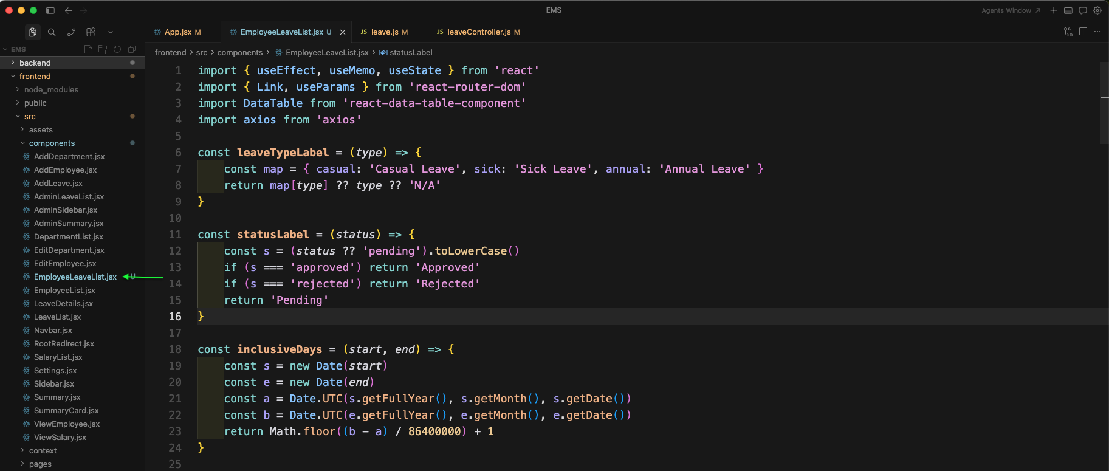The height and width of the screenshot is (471, 1109).
Task: Click line number 16 in gutter
Action: pos(175,317)
